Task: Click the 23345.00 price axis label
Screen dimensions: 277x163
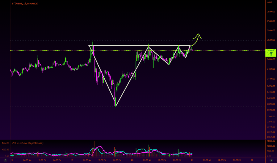Action: coord(271,132)
